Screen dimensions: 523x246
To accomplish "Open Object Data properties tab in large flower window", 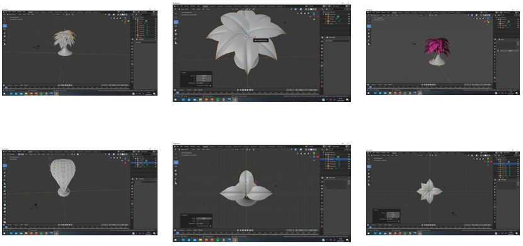I will tap(322, 79).
